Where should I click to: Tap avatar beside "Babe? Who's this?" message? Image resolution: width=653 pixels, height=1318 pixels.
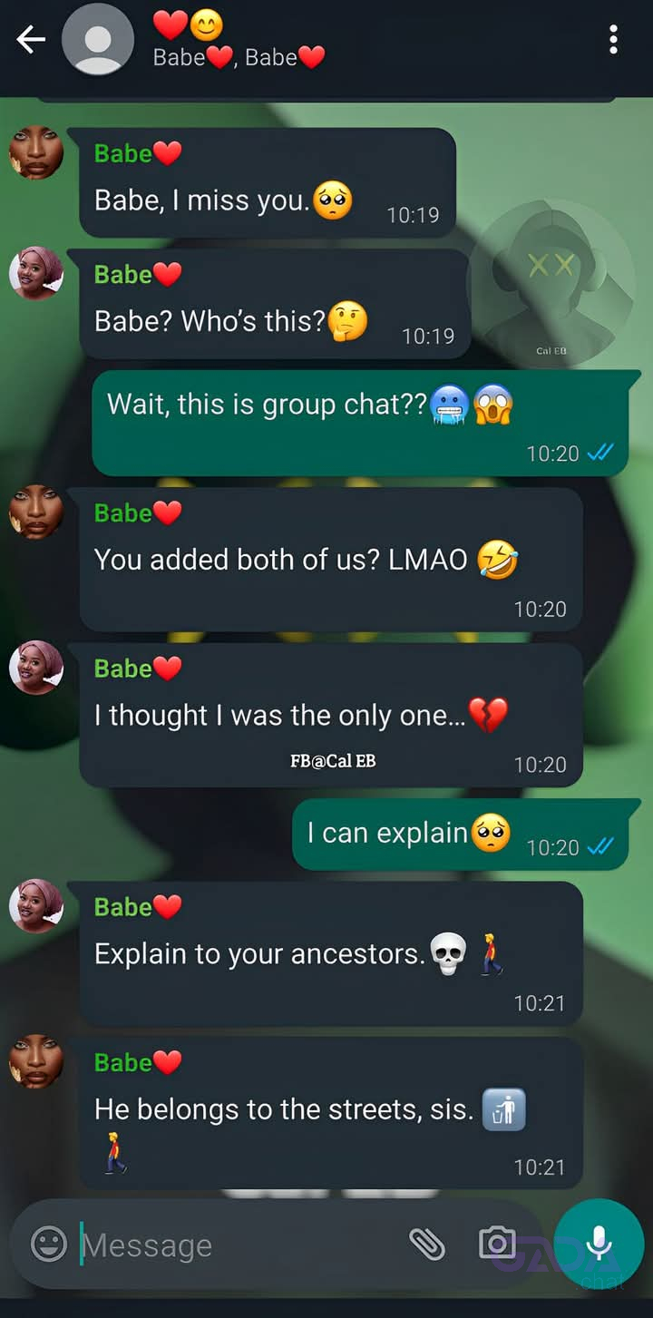36,273
